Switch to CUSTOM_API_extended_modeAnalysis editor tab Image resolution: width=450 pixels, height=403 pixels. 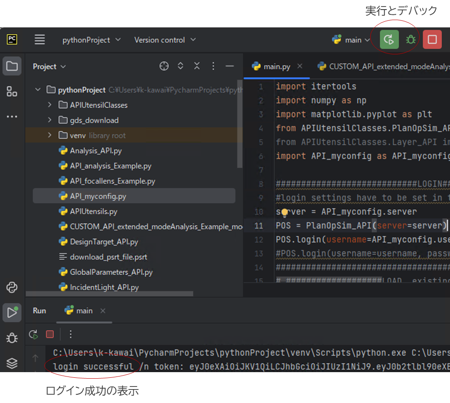point(383,67)
